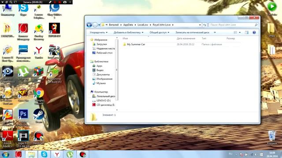The image size is (282, 158).
Task: Click the navigation pane scrollbar
Action: 117,70
